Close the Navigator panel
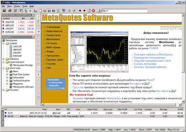Viewport: 186px width, 132px height. pos(34,37)
